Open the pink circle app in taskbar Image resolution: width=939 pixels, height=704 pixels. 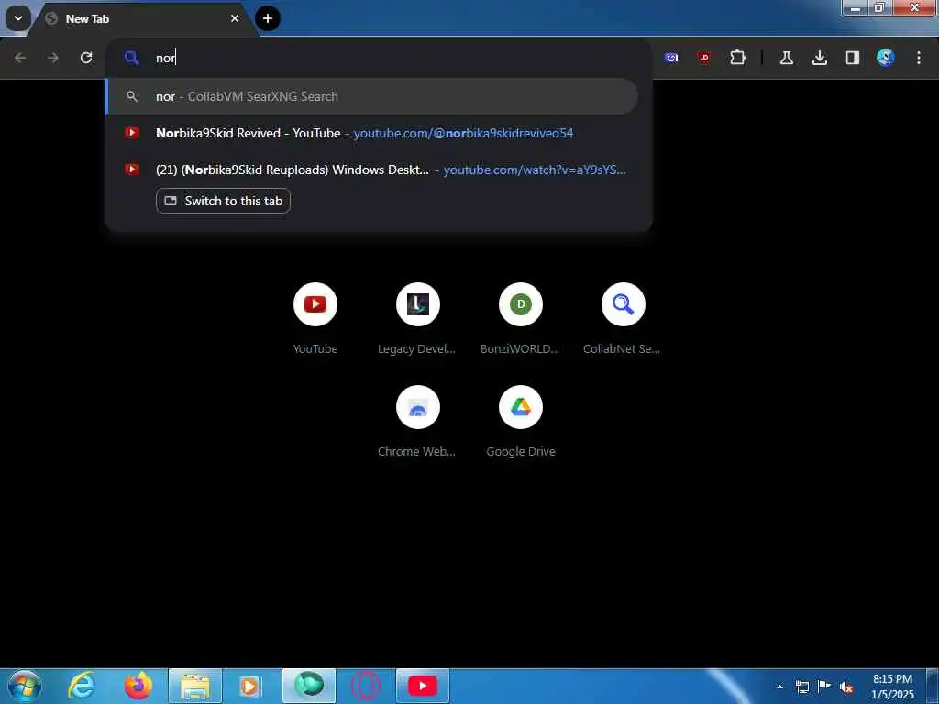pyautogui.click(x=366, y=686)
